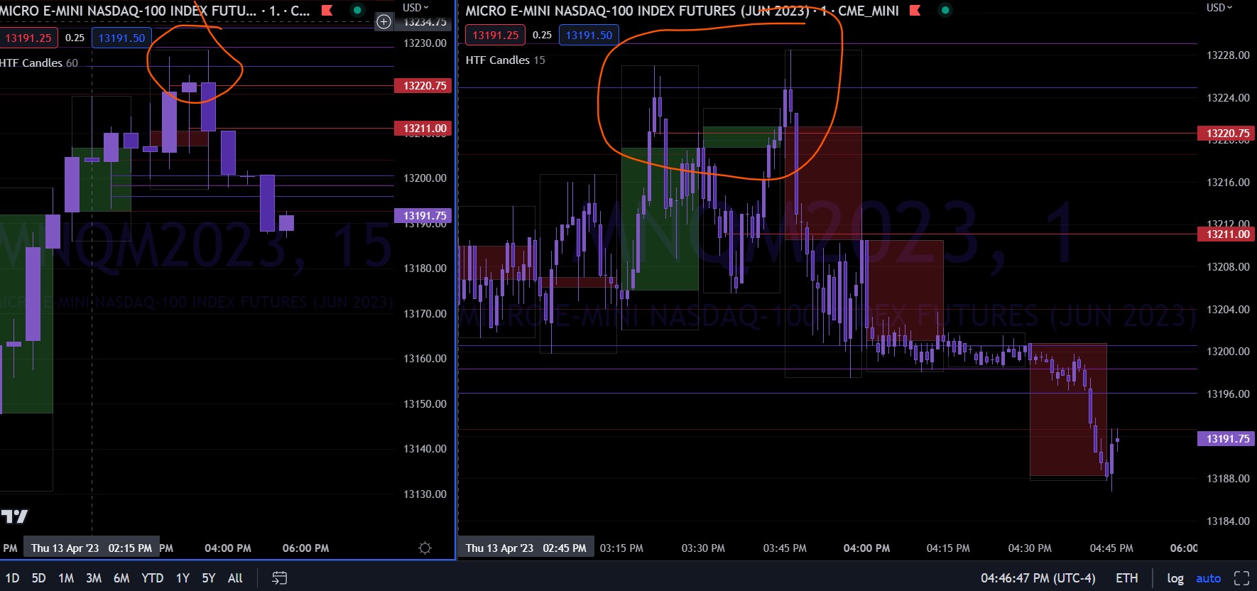Click the blue buy button 13191.50 on left chart
The image size is (1257, 591).
[121, 38]
